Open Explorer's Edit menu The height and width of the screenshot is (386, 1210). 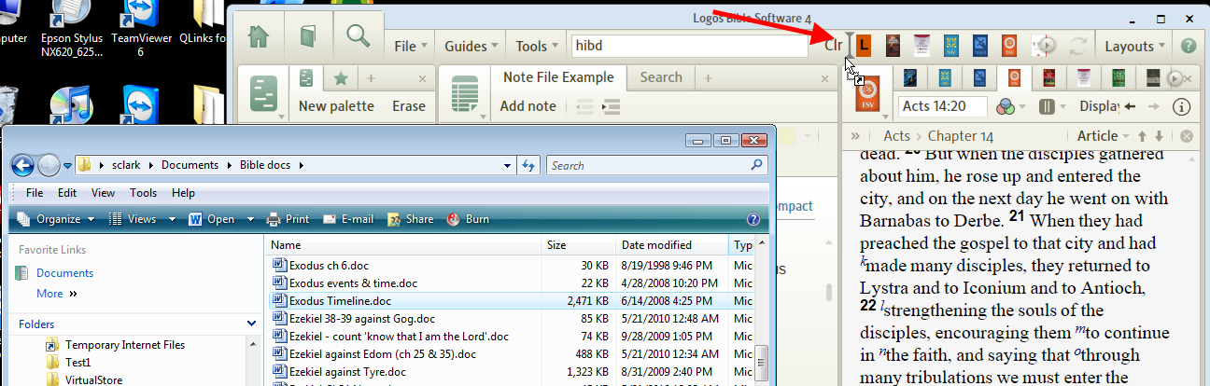click(x=67, y=193)
